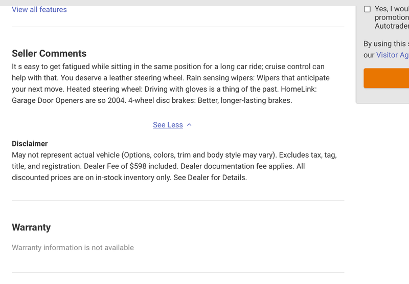Screen dimensions: 409x284
Task: Select the Warranty section heading
Action: [31, 227]
